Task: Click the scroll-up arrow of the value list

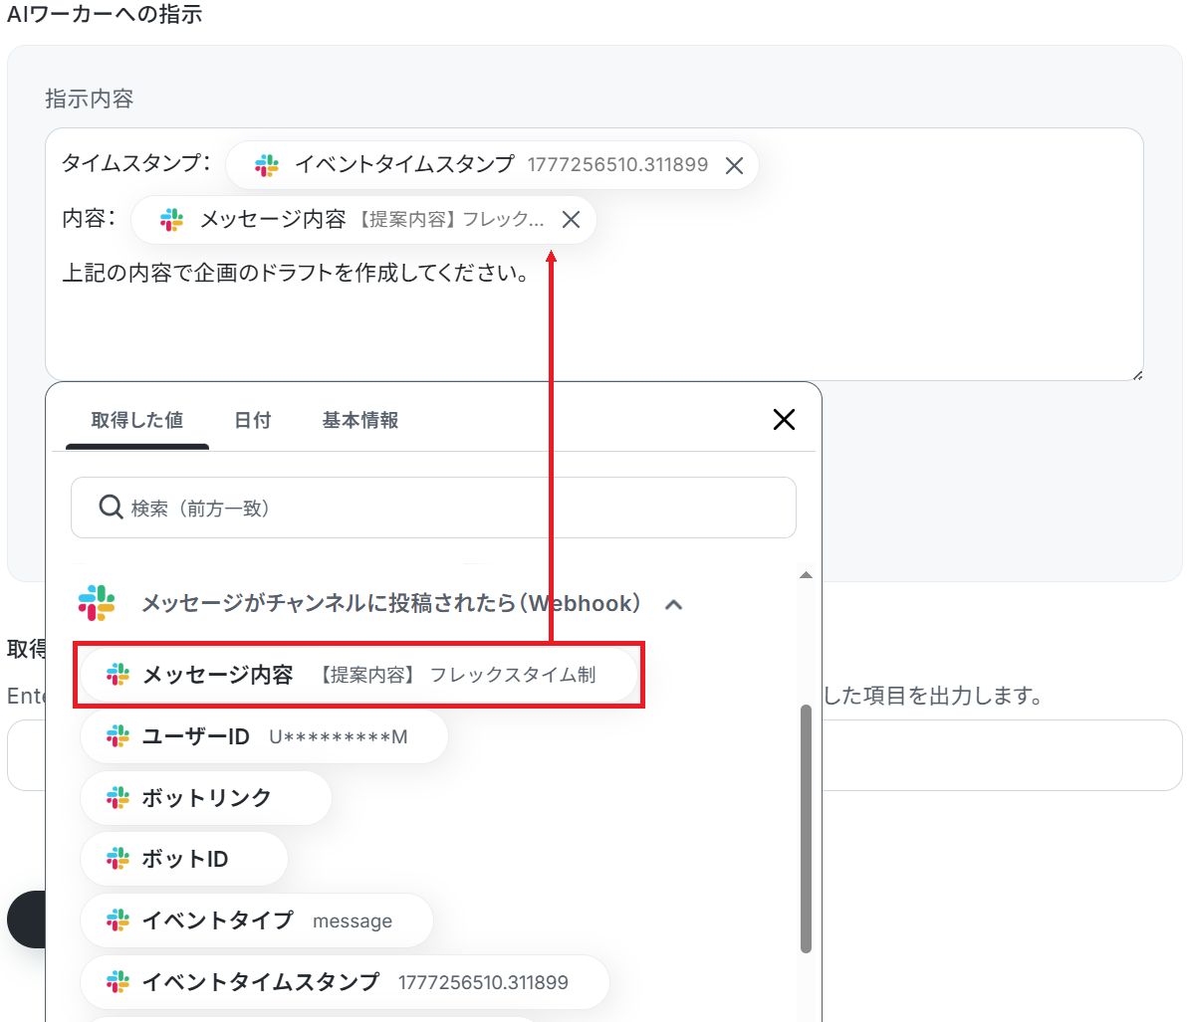Action: [807, 575]
